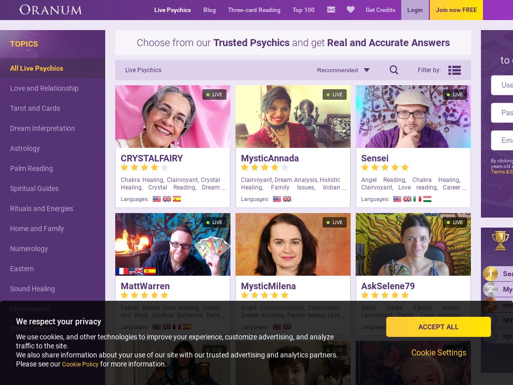Open the Cookie Settings link

(x=439, y=352)
